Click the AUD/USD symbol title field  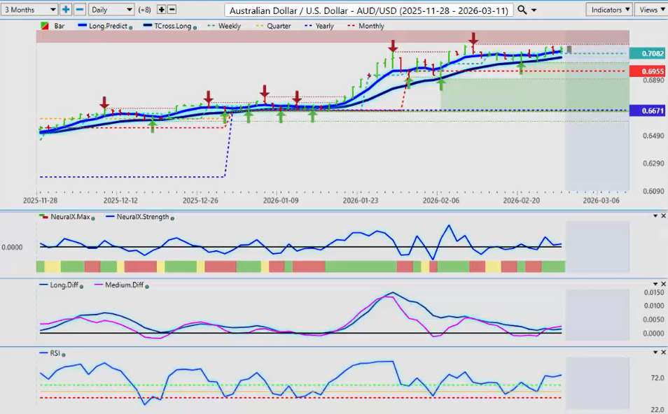(370, 10)
